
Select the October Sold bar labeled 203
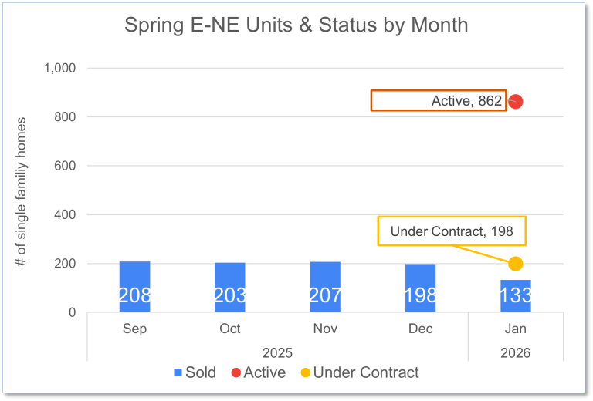pyautogui.click(x=230, y=288)
